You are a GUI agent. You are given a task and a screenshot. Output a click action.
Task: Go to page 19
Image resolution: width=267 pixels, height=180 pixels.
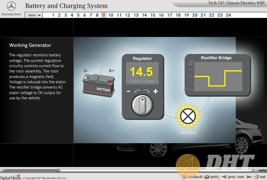coord(187,15)
